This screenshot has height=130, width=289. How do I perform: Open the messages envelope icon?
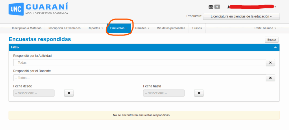click(211, 7)
